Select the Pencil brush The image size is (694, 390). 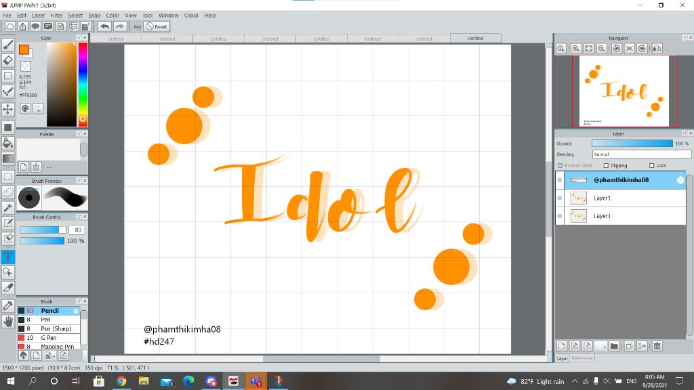[49, 311]
